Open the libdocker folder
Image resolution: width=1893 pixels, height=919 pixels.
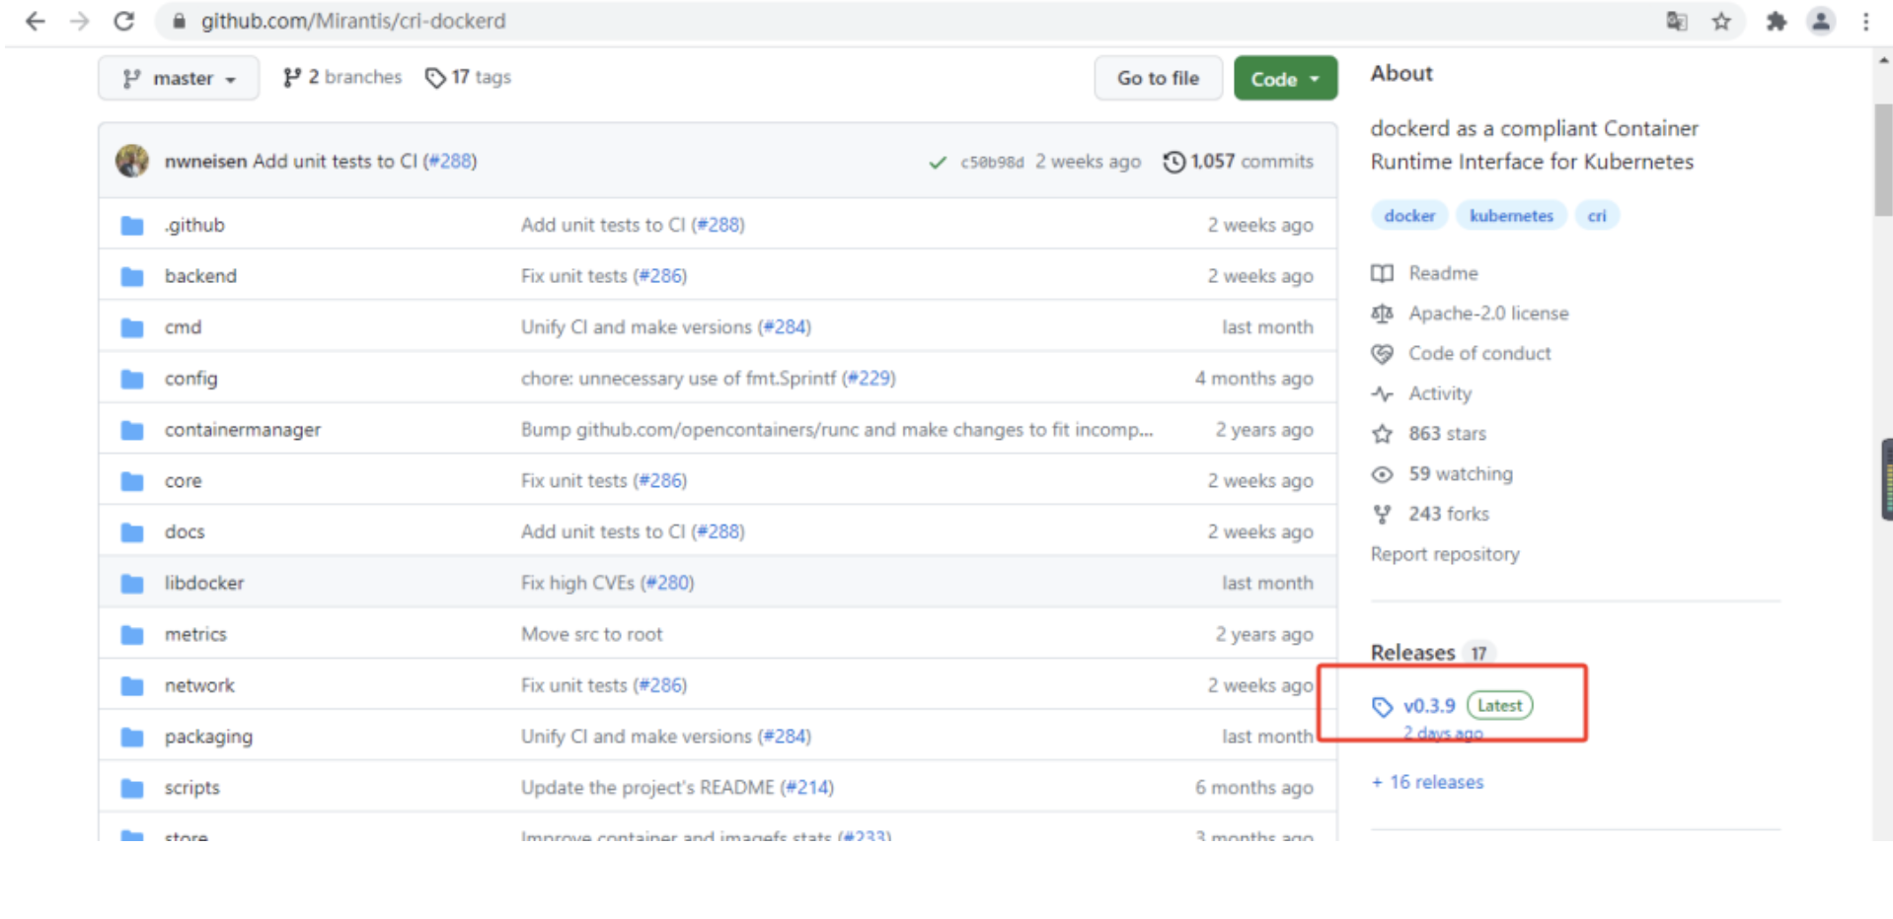(203, 583)
